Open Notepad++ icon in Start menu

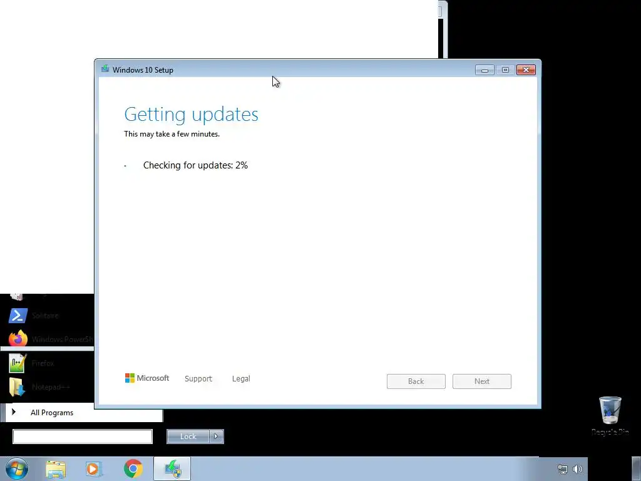point(17,363)
